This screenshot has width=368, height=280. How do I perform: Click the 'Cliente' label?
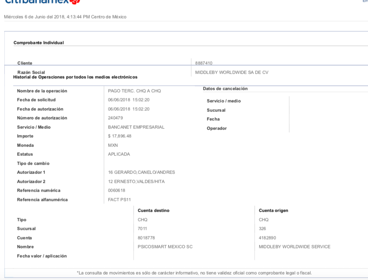click(25, 63)
